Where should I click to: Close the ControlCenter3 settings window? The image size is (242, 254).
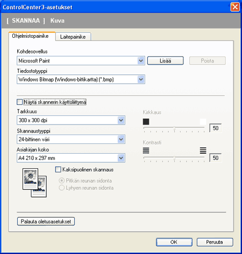235,7
